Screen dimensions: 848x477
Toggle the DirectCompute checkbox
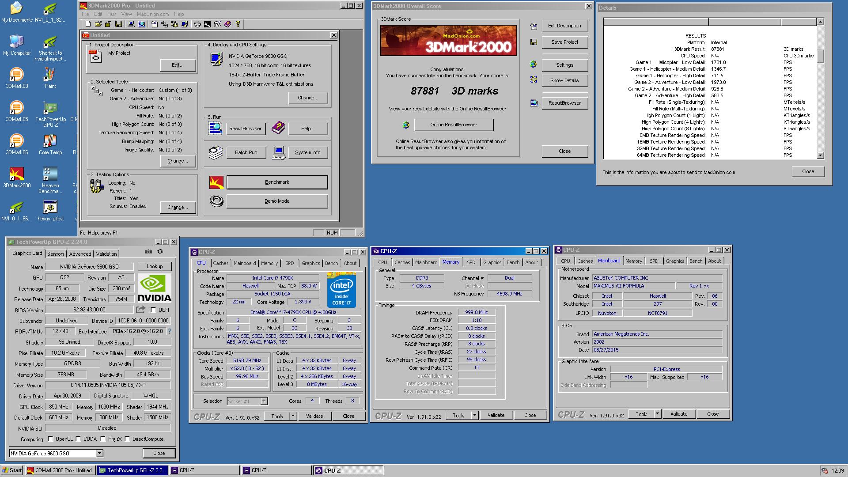pos(127,439)
